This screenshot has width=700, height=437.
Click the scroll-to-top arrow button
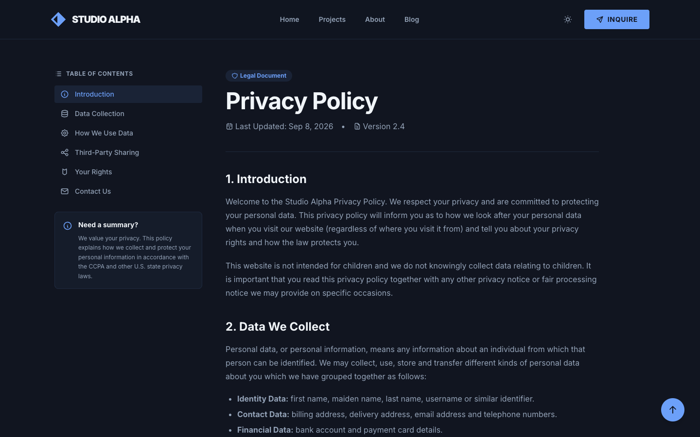(x=673, y=410)
